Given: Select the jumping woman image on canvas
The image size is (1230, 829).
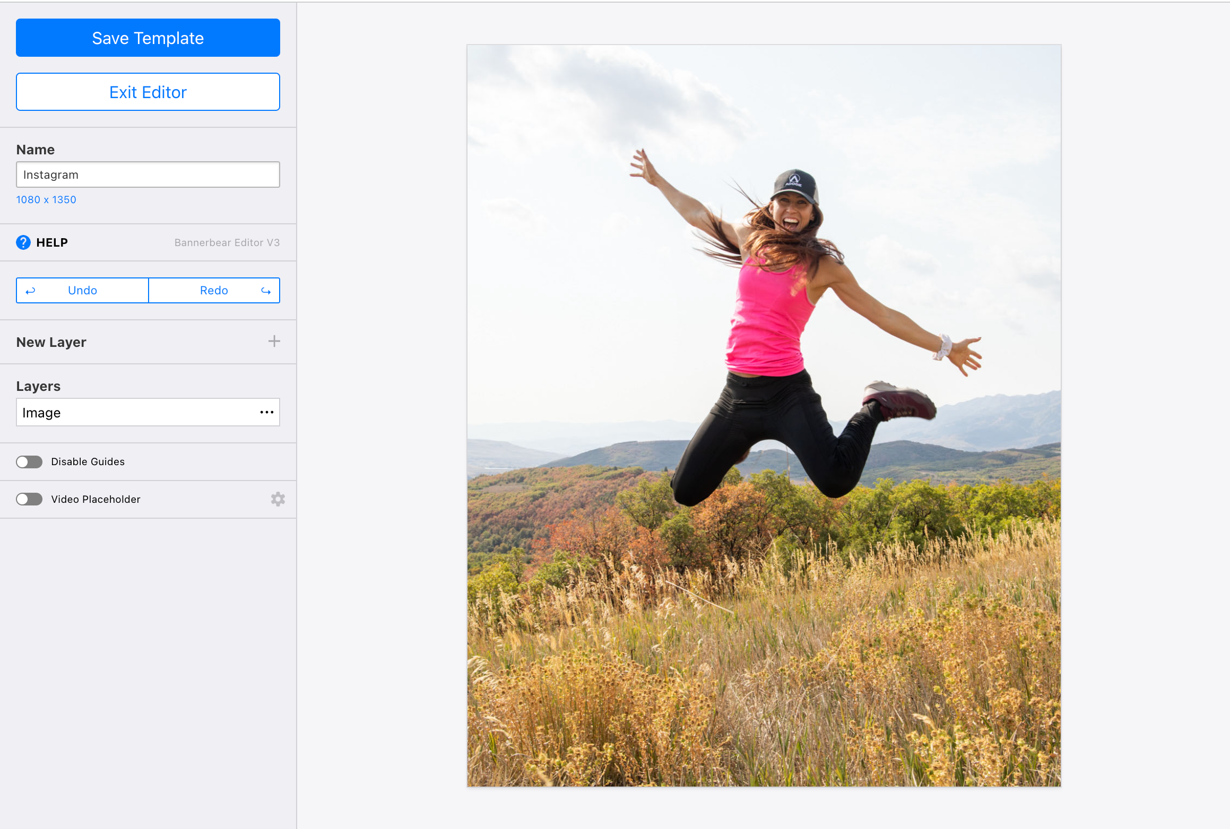Looking at the screenshot, I should coord(764,415).
